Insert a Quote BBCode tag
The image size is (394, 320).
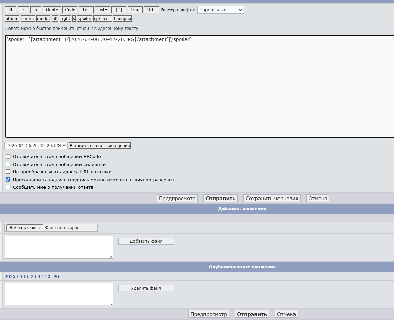[52, 10]
